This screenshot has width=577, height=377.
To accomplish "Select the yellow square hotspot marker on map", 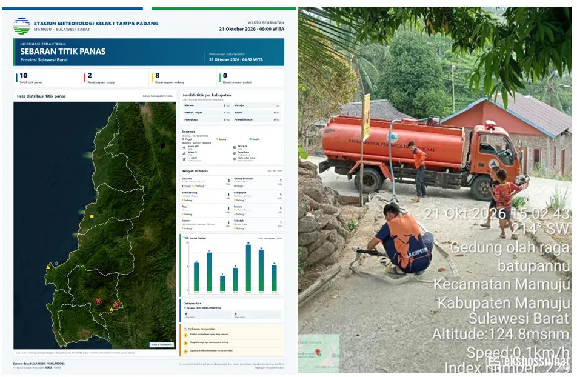I will (92, 216).
